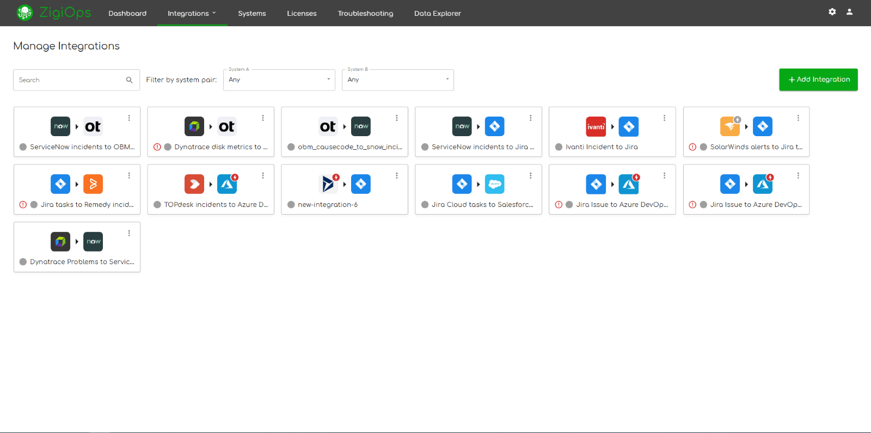Image resolution: width=871 pixels, height=433 pixels.
Task: Go to the Troubleshooting tab
Action: coord(365,13)
